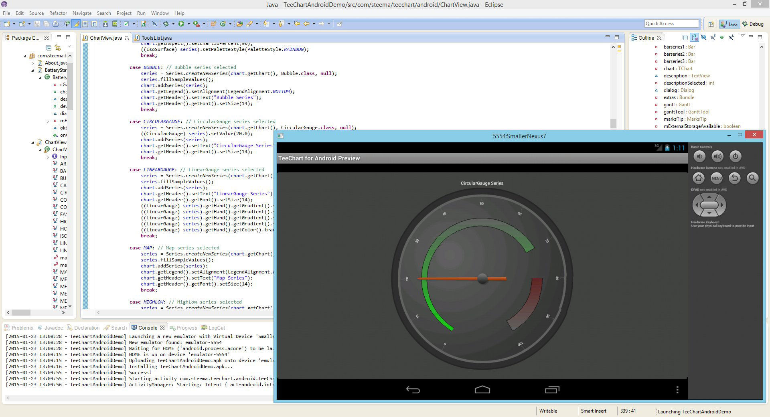Tap the Android back navigation arrow
770x417 pixels.
coord(413,389)
